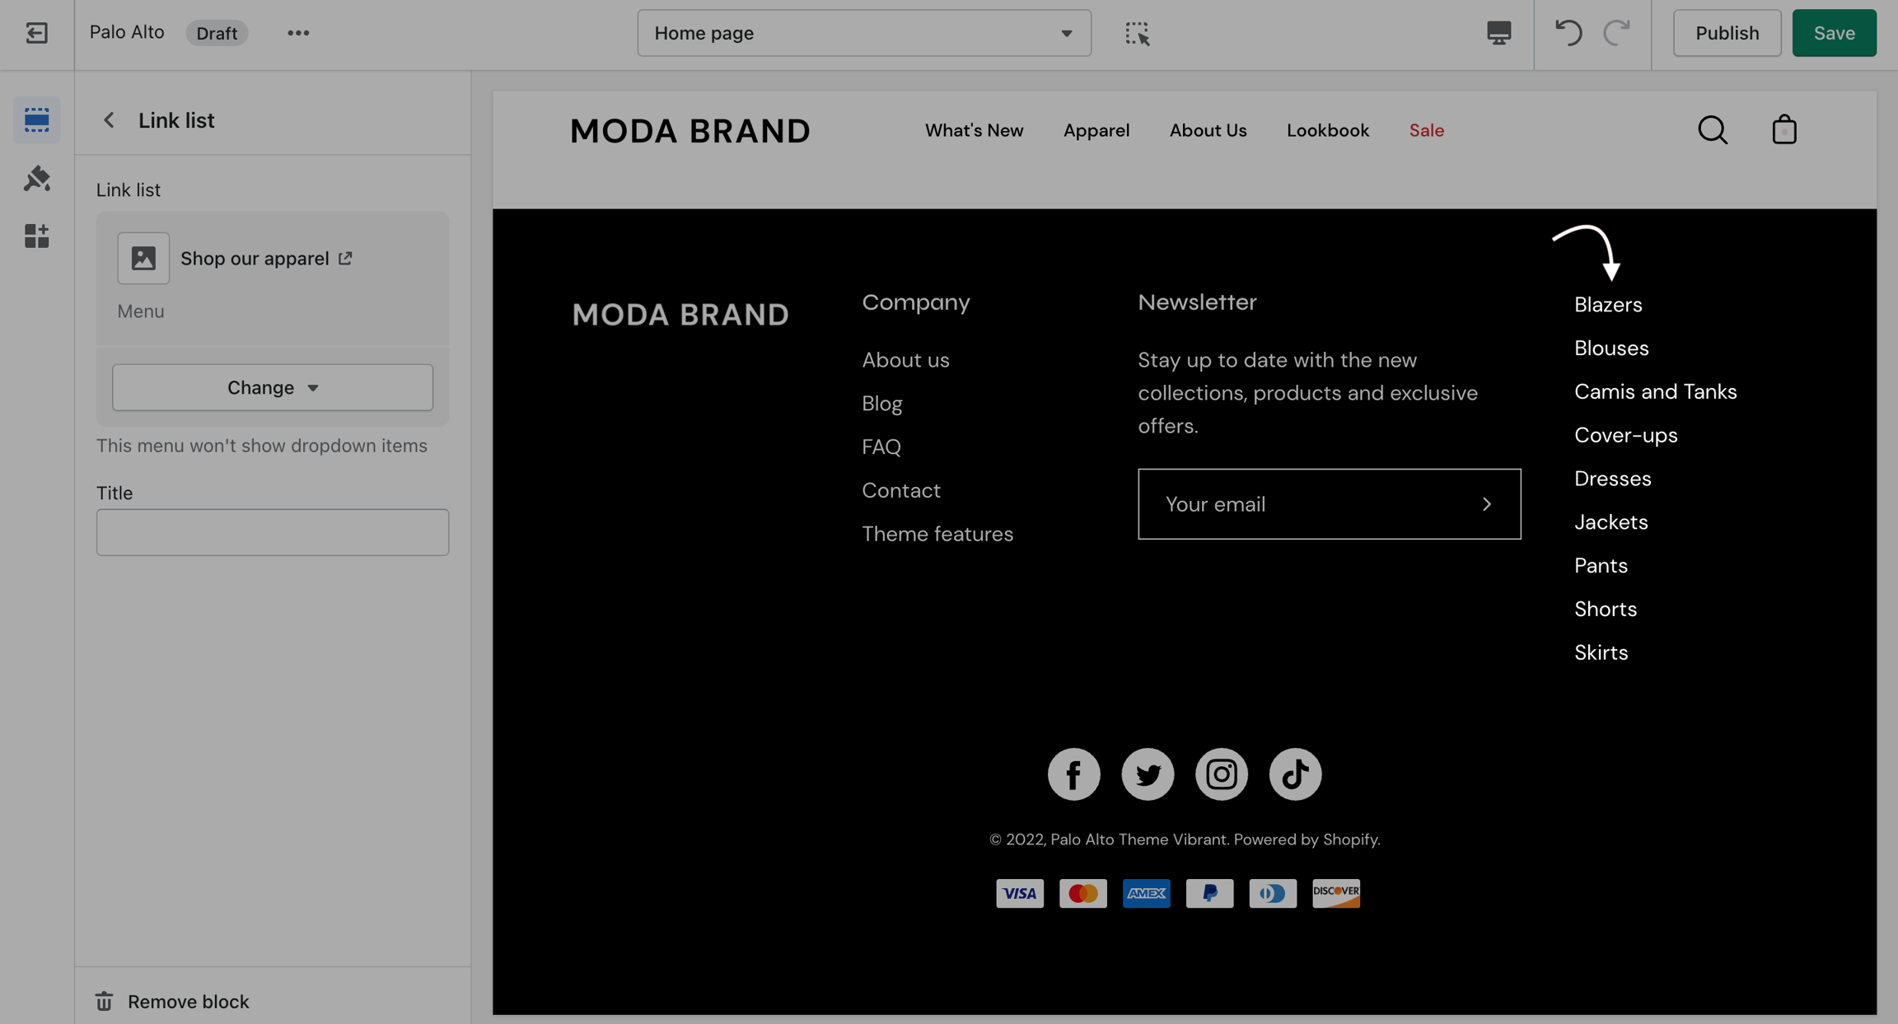The image size is (1898, 1024).
Task: Open the theme actions three-dot menu
Action: (x=298, y=33)
